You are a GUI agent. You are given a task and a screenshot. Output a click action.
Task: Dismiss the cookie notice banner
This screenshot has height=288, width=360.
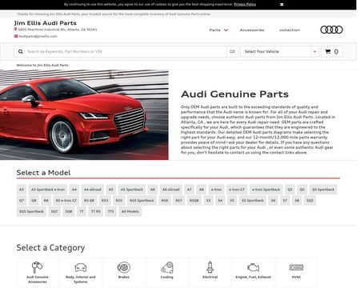[x=282, y=4]
